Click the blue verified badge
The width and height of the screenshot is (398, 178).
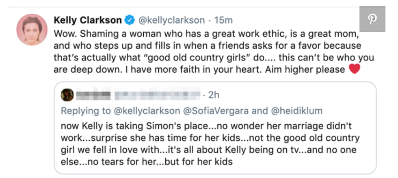tap(130, 20)
